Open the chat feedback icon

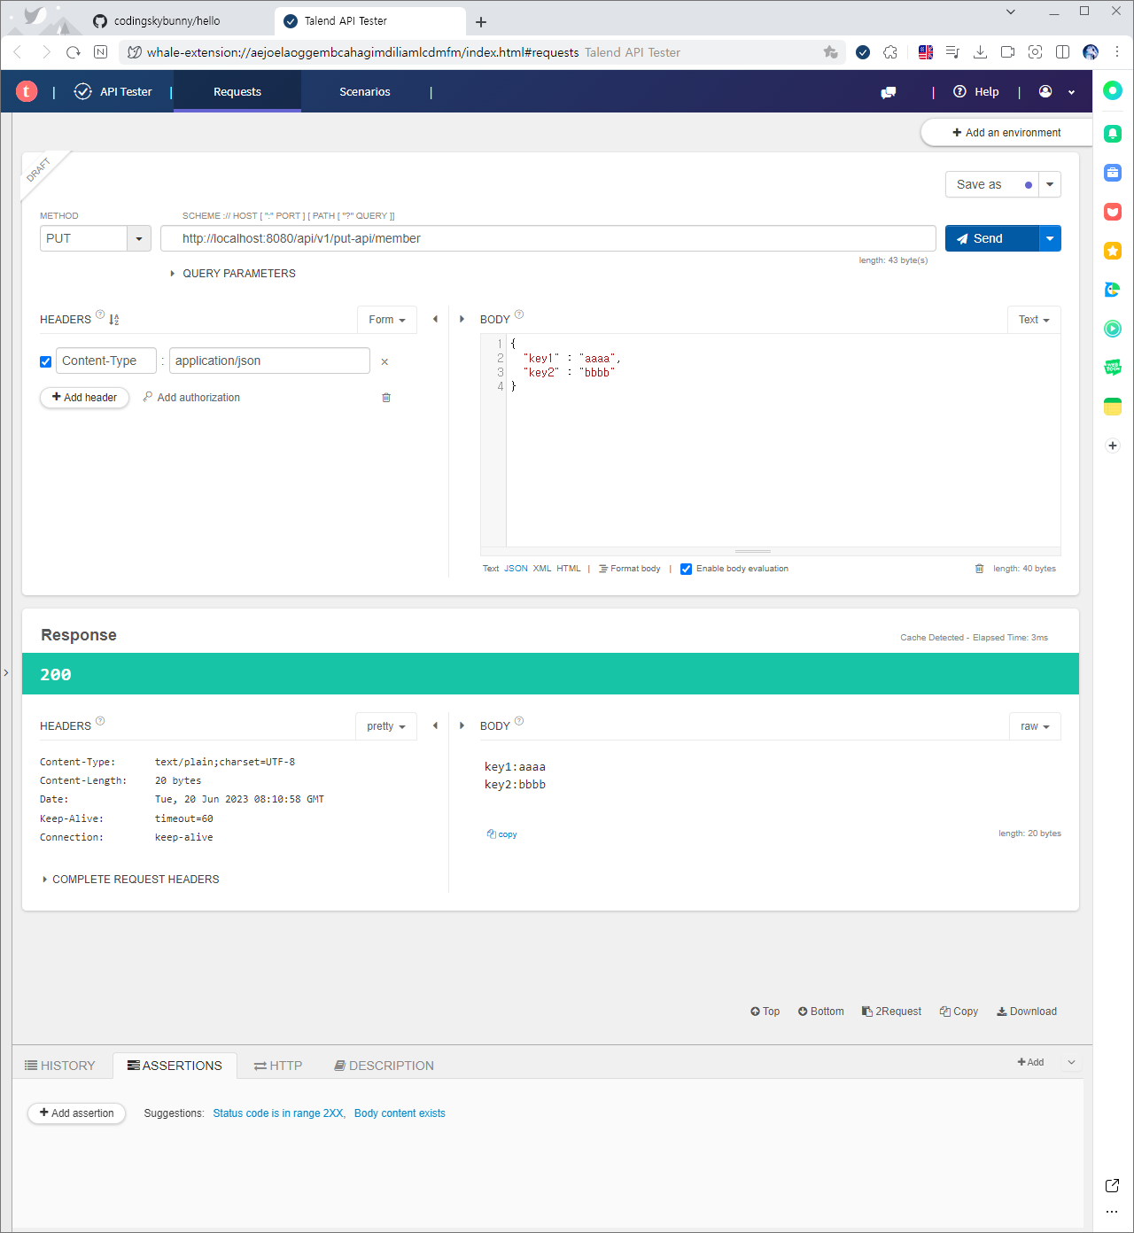tap(889, 92)
